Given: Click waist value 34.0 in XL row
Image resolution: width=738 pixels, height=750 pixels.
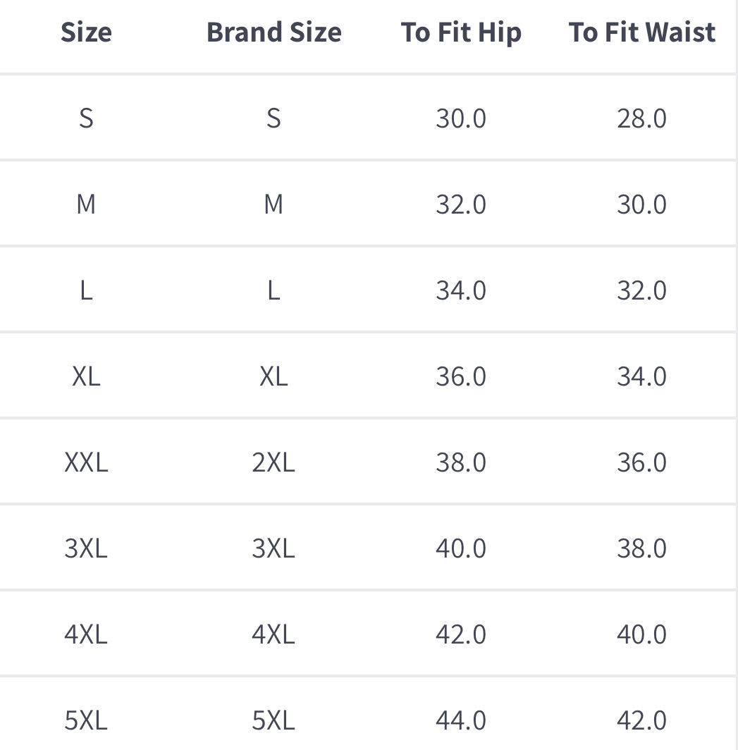Looking at the screenshot, I should tap(641, 376).
